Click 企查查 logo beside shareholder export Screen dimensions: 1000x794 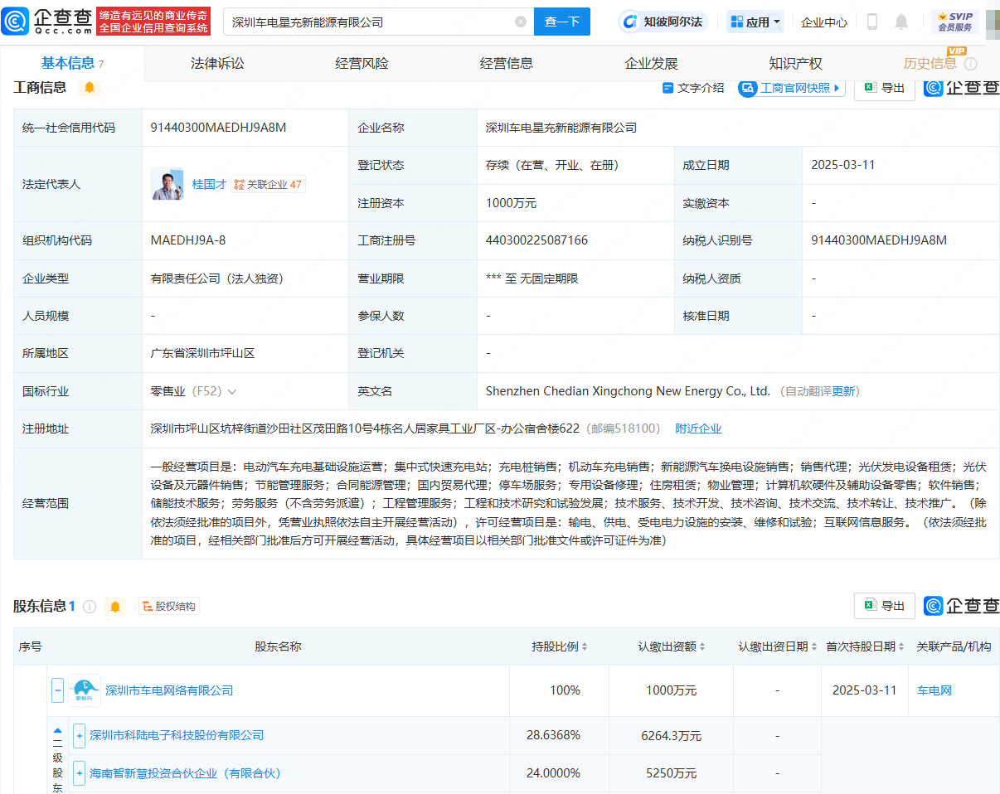tap(962, 606)
